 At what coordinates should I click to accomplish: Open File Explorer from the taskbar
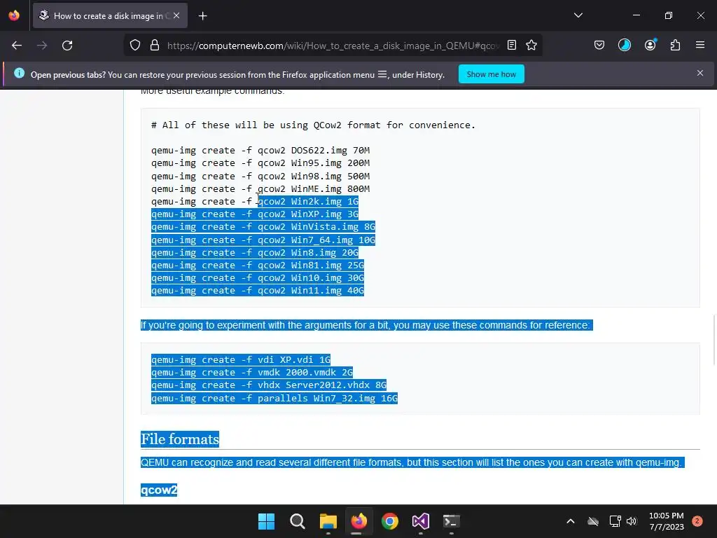(x=328, y=521)
